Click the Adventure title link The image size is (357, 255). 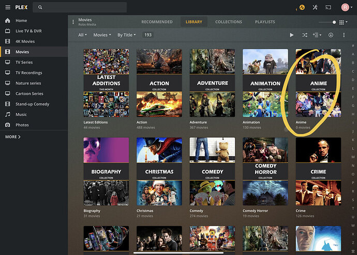point(198,122)
